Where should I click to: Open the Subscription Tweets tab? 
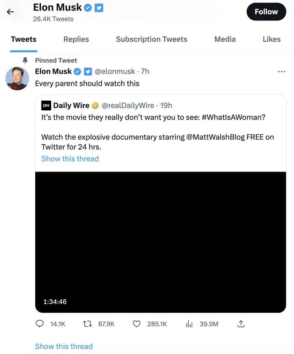coord(151,39)
